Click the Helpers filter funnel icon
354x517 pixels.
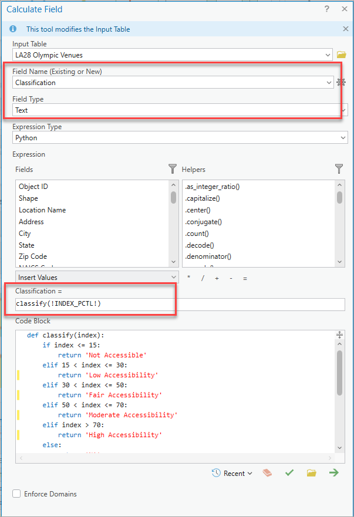[339, 169]
